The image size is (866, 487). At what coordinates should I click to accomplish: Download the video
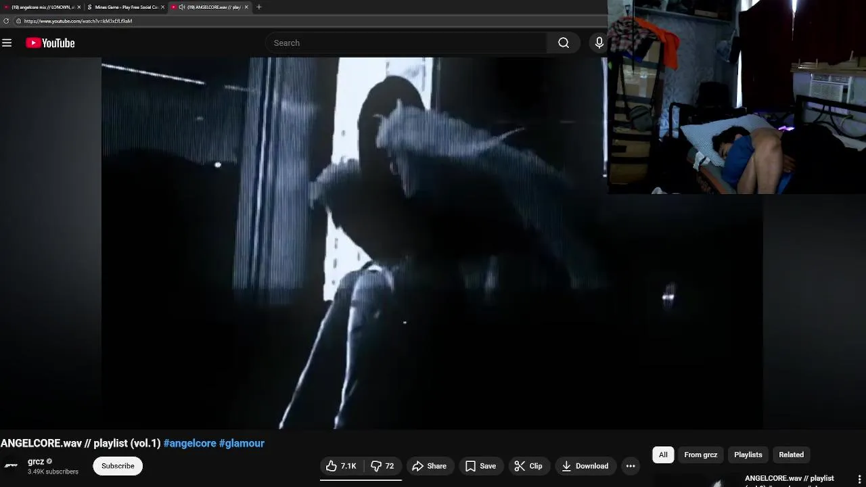(585, 466)
